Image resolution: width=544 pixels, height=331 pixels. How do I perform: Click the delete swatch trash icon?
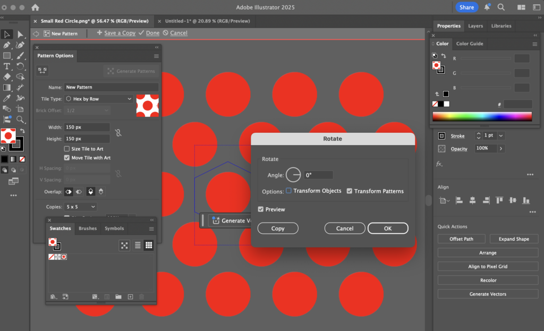142,296
